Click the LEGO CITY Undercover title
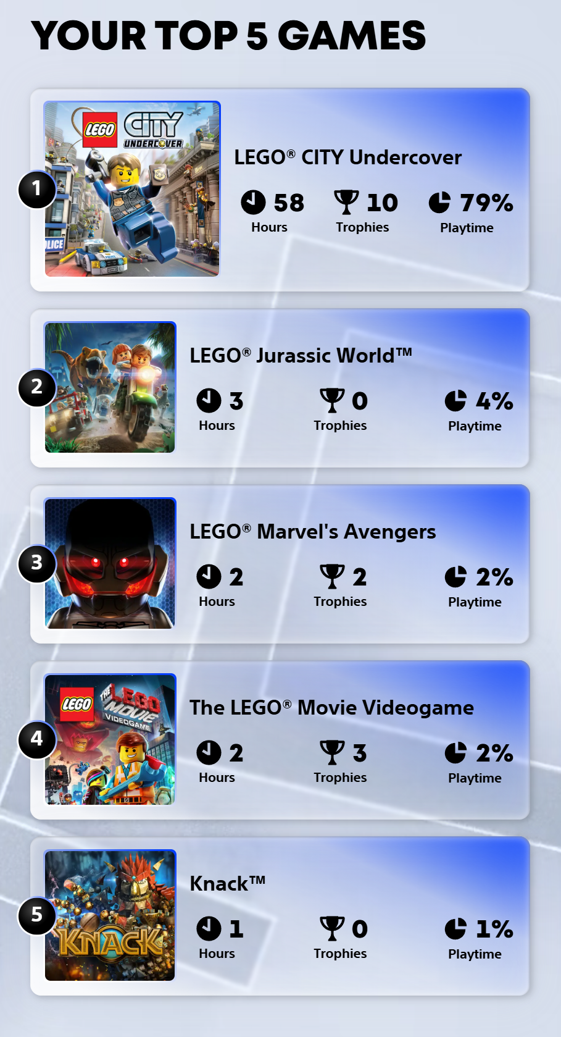Image resolution: width=561 pixels, height=1037 pixels. 347,157
